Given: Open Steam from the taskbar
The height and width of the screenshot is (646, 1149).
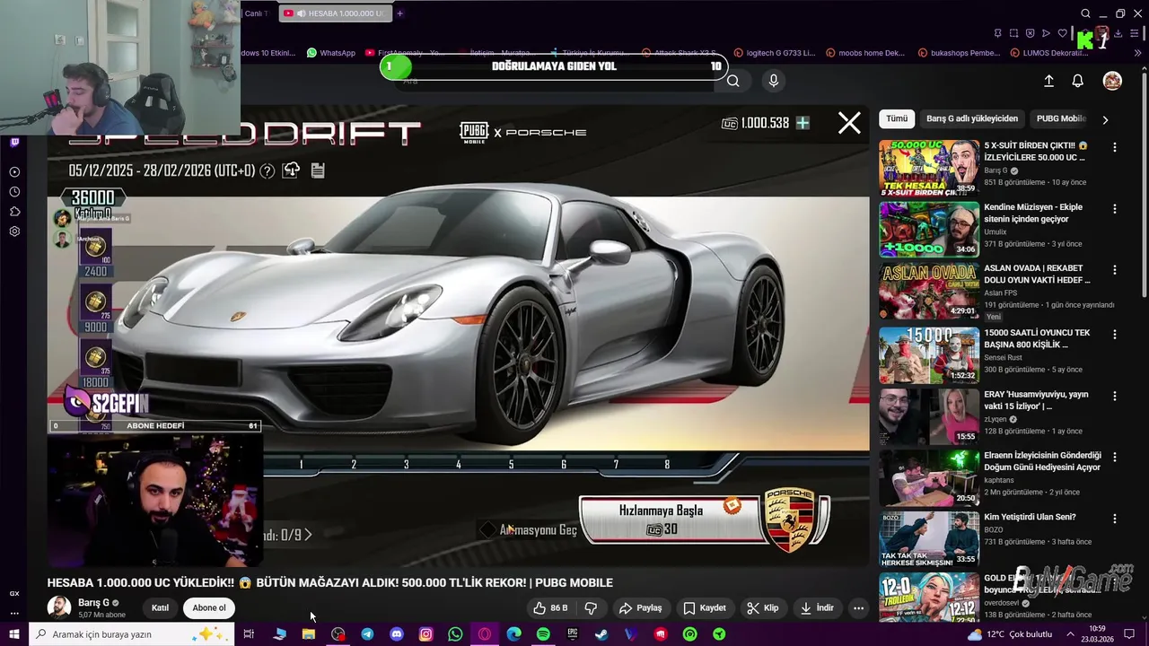Looking at the screenshot, I should tap(601, 634).
